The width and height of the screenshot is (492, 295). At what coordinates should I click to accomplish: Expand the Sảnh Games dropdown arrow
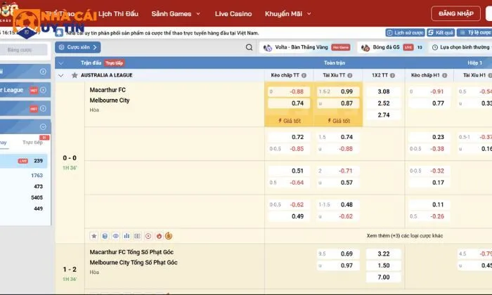point(198,14)
